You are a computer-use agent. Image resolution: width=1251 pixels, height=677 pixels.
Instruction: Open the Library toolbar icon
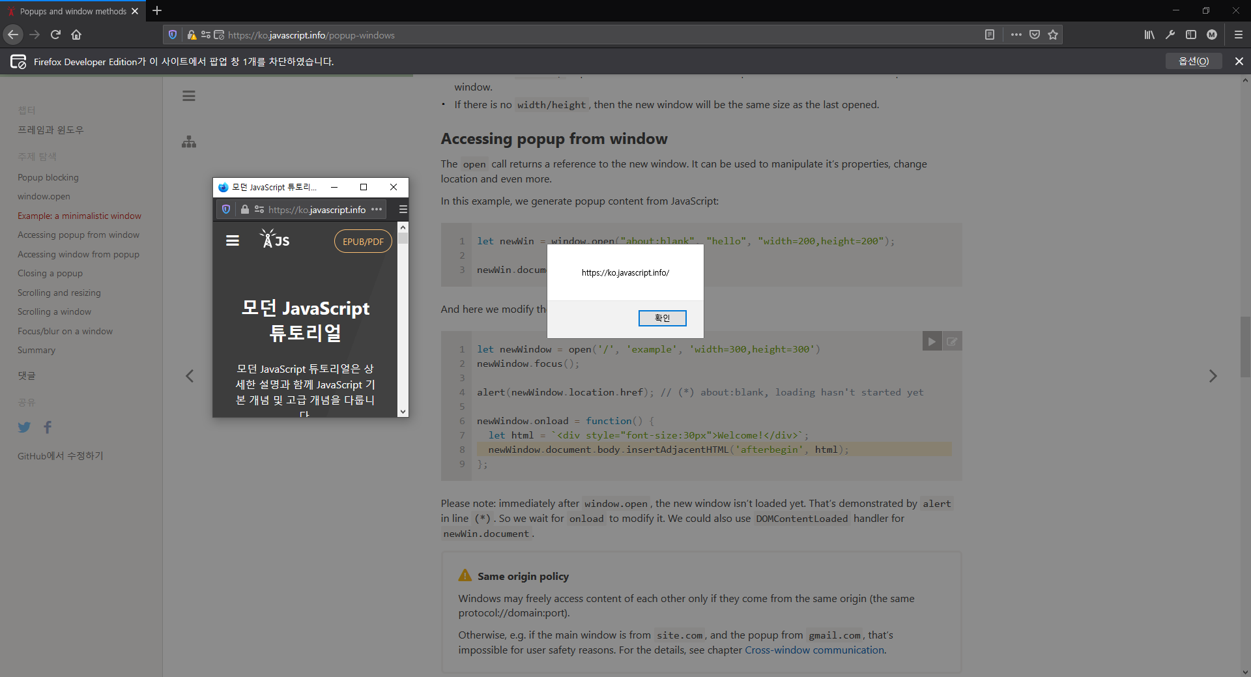[1149, 35]
